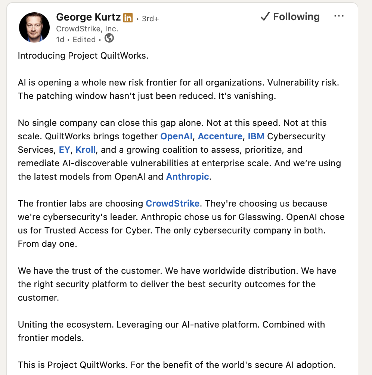The width and height of the screenshot is (372, 375).
Task: Toggle the Following button
Action: coord(290,17)
